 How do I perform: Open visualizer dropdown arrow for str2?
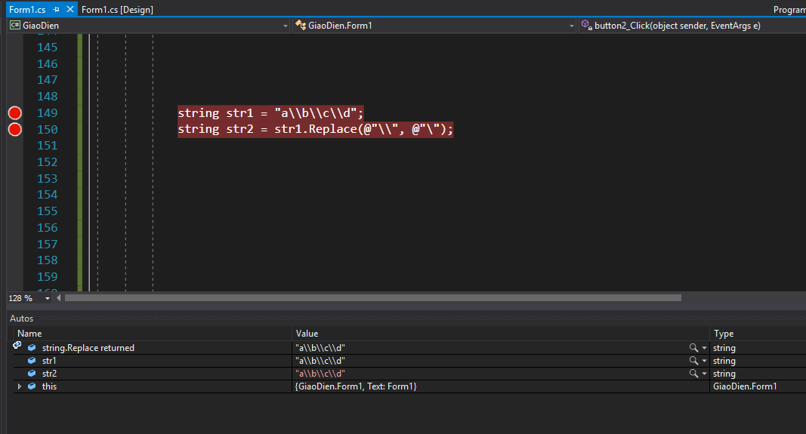point(705,374)
